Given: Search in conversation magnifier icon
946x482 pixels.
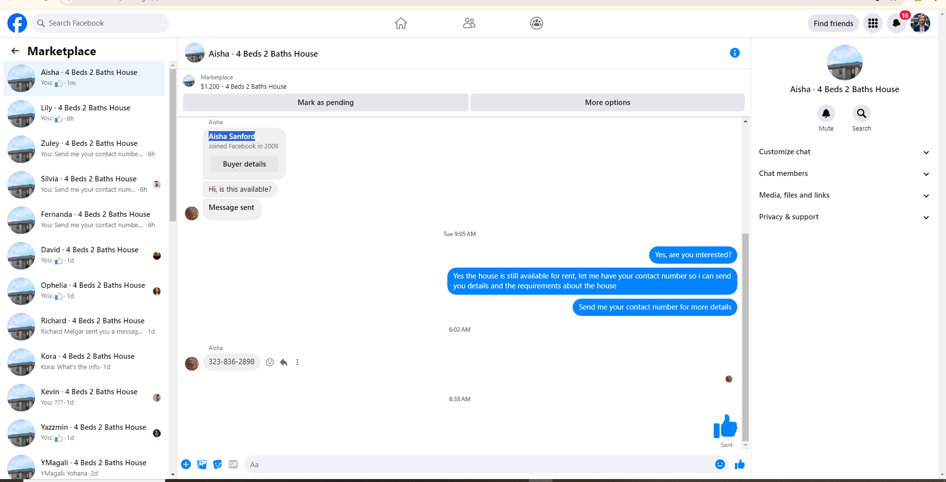Looking at the screenshot, I should click(862, 113).
